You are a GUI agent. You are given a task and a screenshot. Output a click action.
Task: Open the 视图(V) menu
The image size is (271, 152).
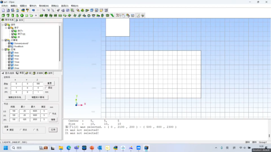(x=23, y=6)
